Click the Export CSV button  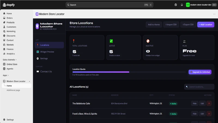point(188,25)
